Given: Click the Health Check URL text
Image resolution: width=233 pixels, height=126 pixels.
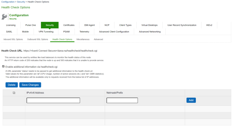Looking at the screenshot, I should click(x=49, y=51).
